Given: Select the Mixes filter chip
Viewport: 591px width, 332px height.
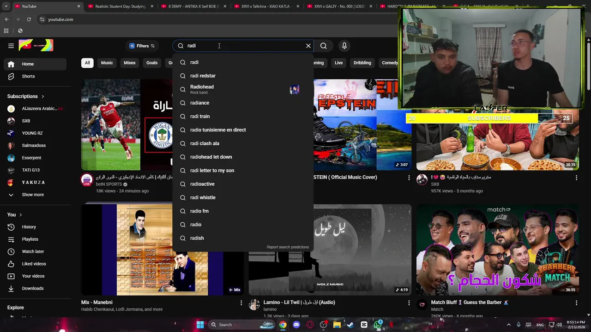Looking at the screenshot, I should (x=130, y=63).
